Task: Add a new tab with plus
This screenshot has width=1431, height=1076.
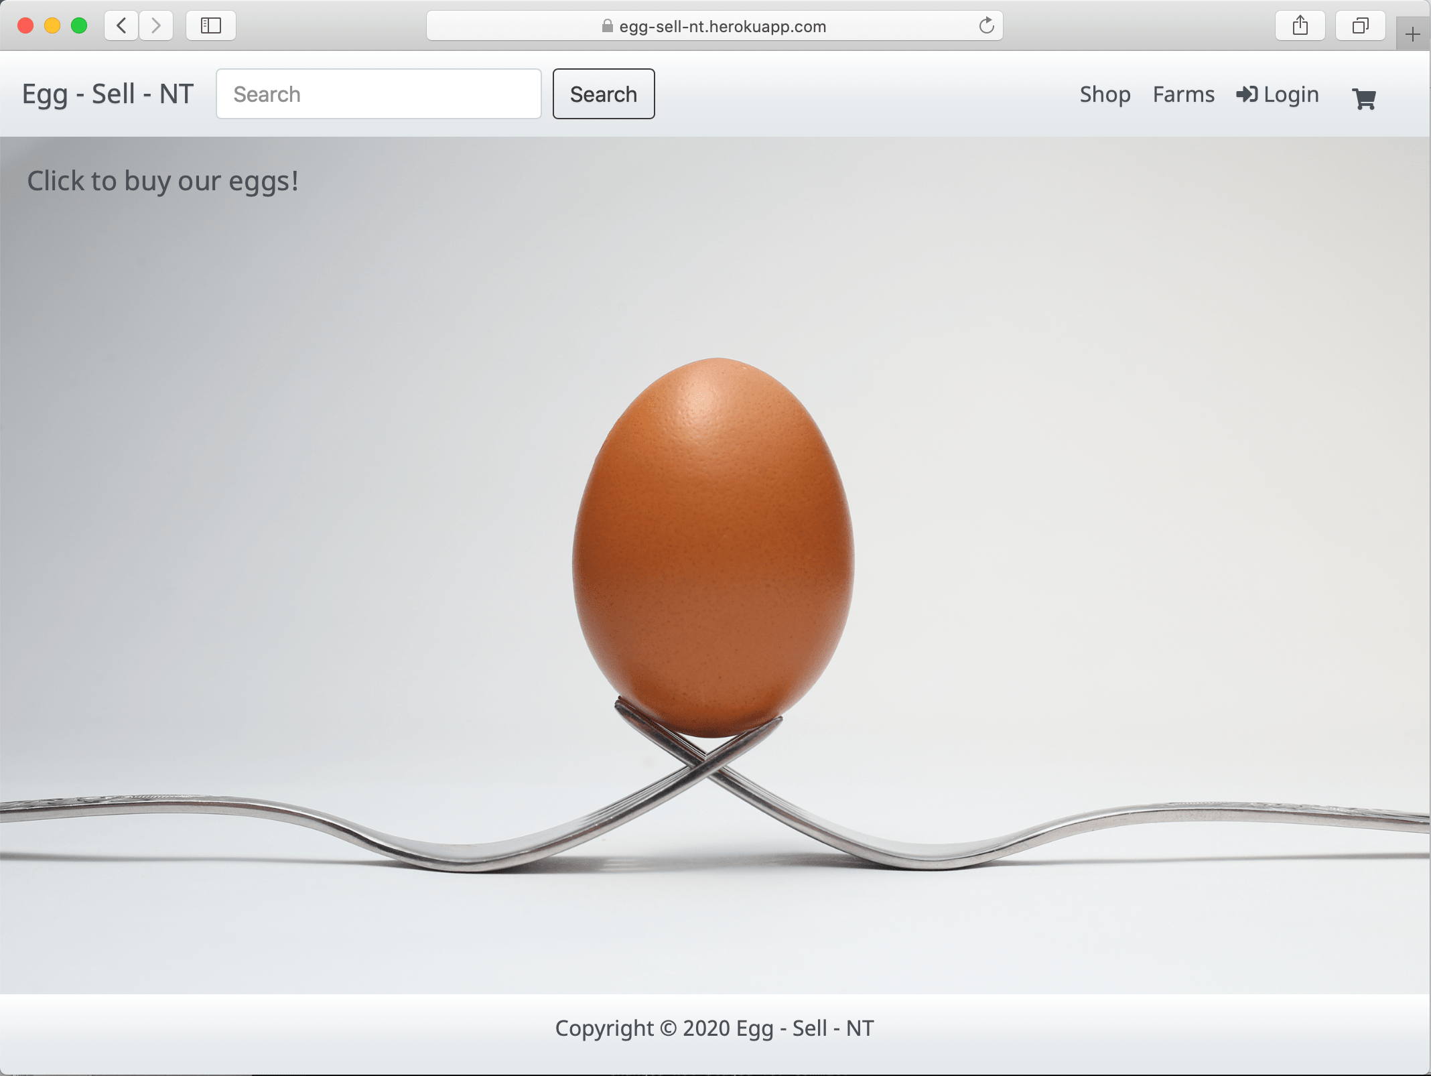Action: (x=1413, y=34)
